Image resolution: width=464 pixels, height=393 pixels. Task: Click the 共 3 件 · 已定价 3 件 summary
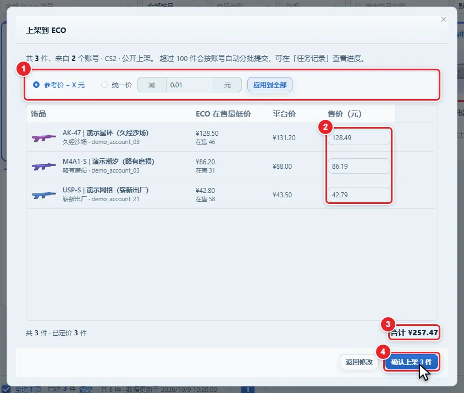(x=56, y=333)
